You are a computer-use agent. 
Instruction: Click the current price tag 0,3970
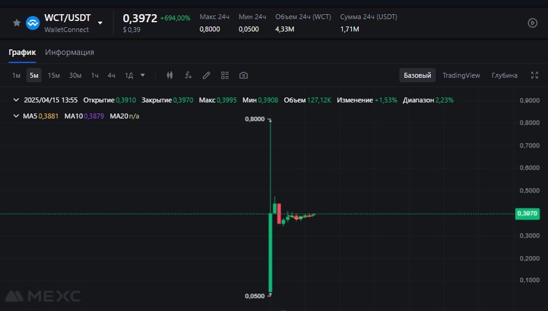tap(527, 214)
